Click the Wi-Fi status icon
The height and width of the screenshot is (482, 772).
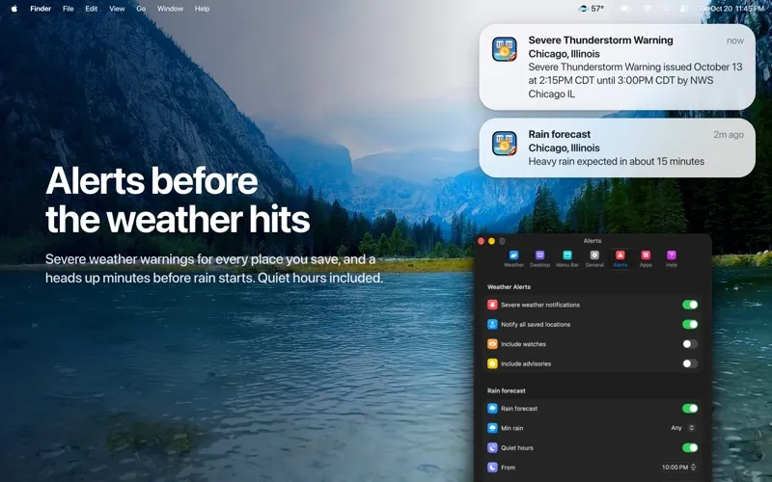648,9
